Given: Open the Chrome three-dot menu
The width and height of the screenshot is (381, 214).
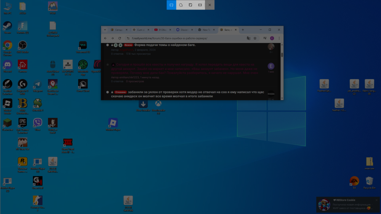Looking at the screenshot, I should (x=279, y=38).
